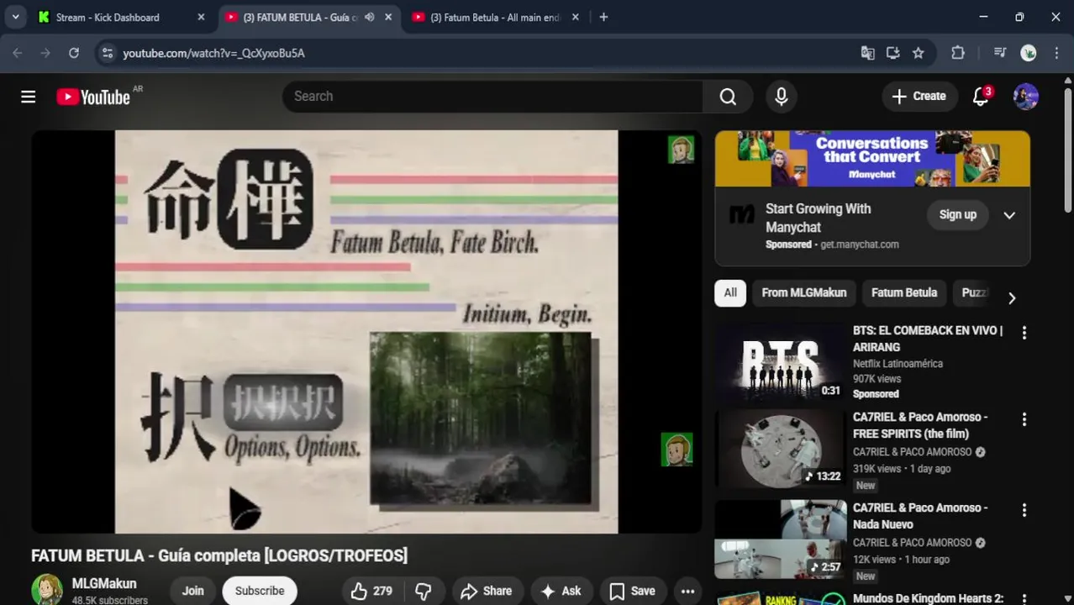Select the Fatum Betula chip
1074x605 pixels.
(904, 292)
